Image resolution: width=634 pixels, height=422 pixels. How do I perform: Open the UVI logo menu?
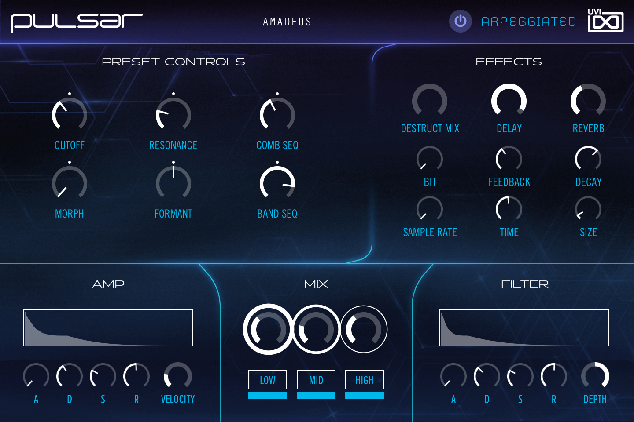(x=605, y=21)
